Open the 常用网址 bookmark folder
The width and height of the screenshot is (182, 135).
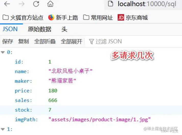click(x=98, y=18)
